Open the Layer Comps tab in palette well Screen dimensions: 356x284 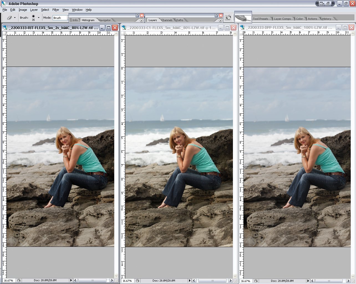point(282,19)
